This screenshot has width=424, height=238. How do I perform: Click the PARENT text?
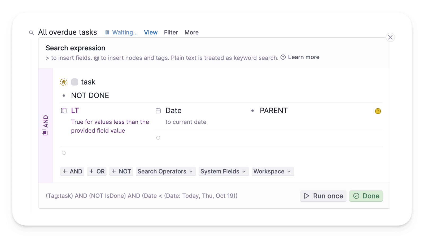pos(274,111)
